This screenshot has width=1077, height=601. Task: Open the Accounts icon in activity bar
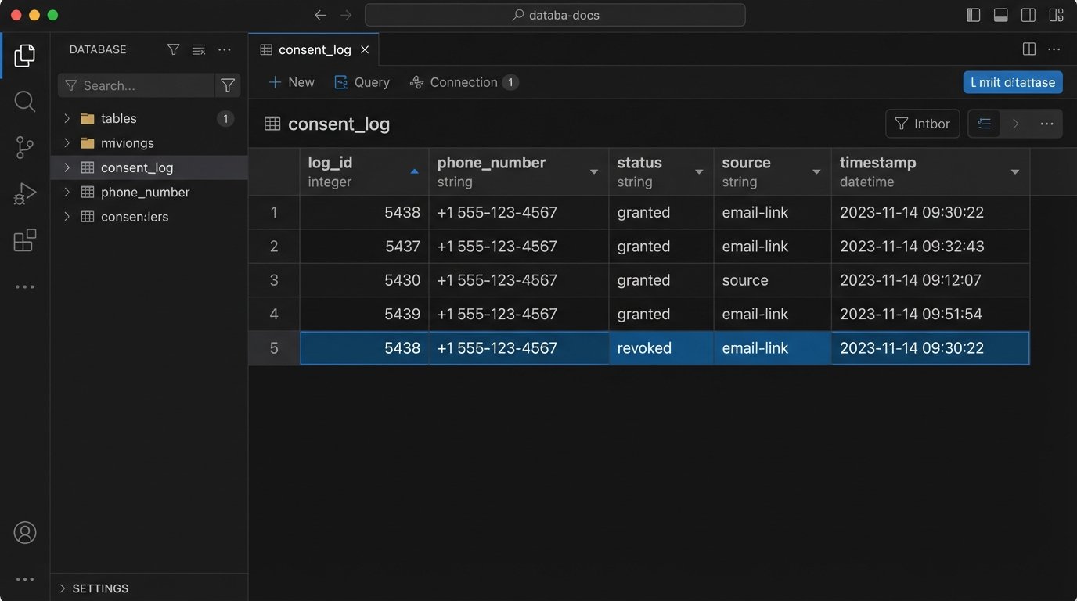coord(25,533)
